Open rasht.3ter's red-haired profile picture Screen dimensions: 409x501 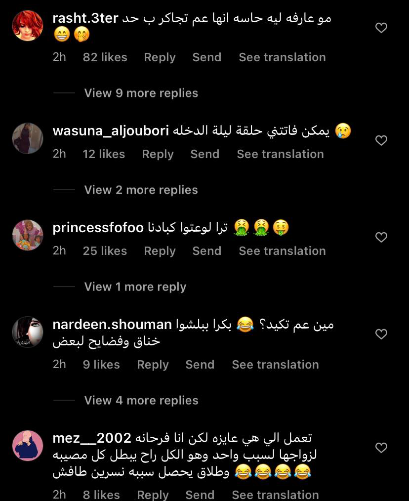click(28, 26)
